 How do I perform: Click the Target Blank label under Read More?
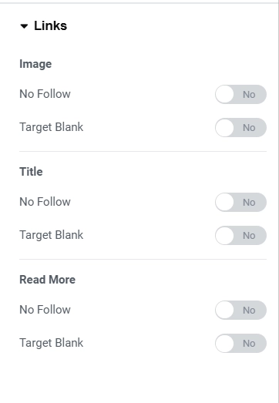[x=52, y=343]
